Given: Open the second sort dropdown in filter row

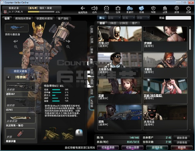Looking at the screenshot, I should coord(129,18).
